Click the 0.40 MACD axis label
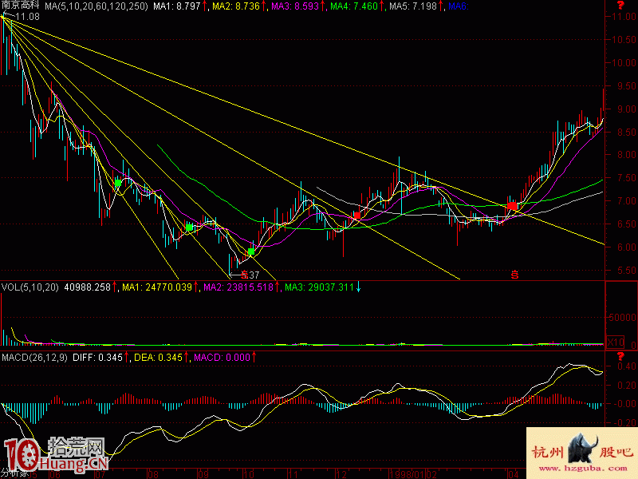Viewport: 638px width, 479px height. coord(627,366)
